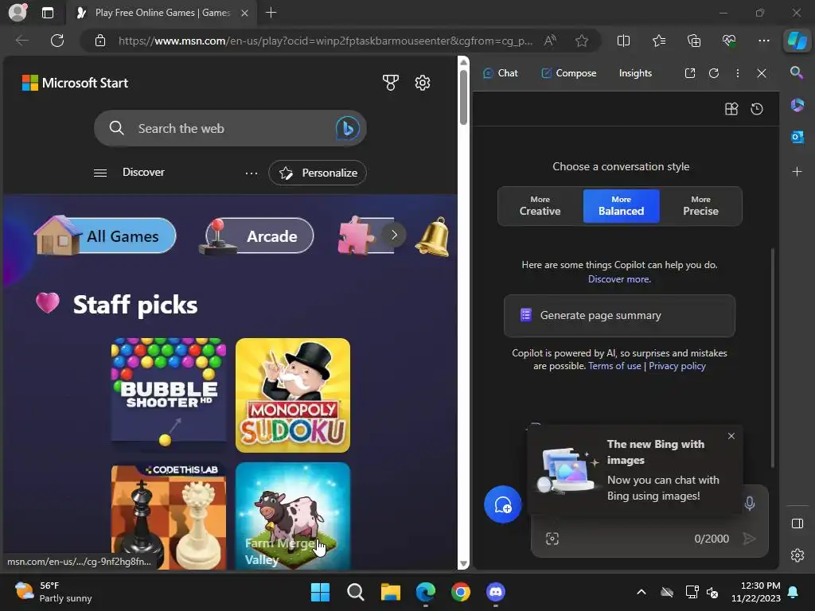
Task: Add a screenshot via visual search icon
Action: click(552, 539)
